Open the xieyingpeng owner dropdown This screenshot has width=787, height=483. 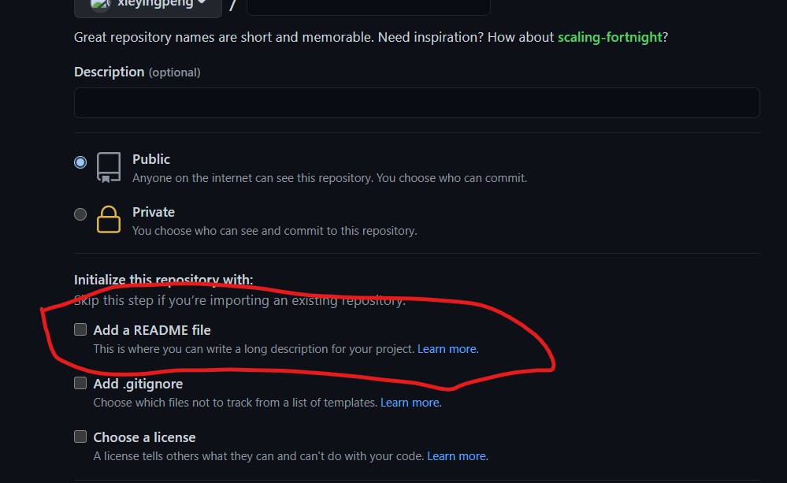[148, 6]
